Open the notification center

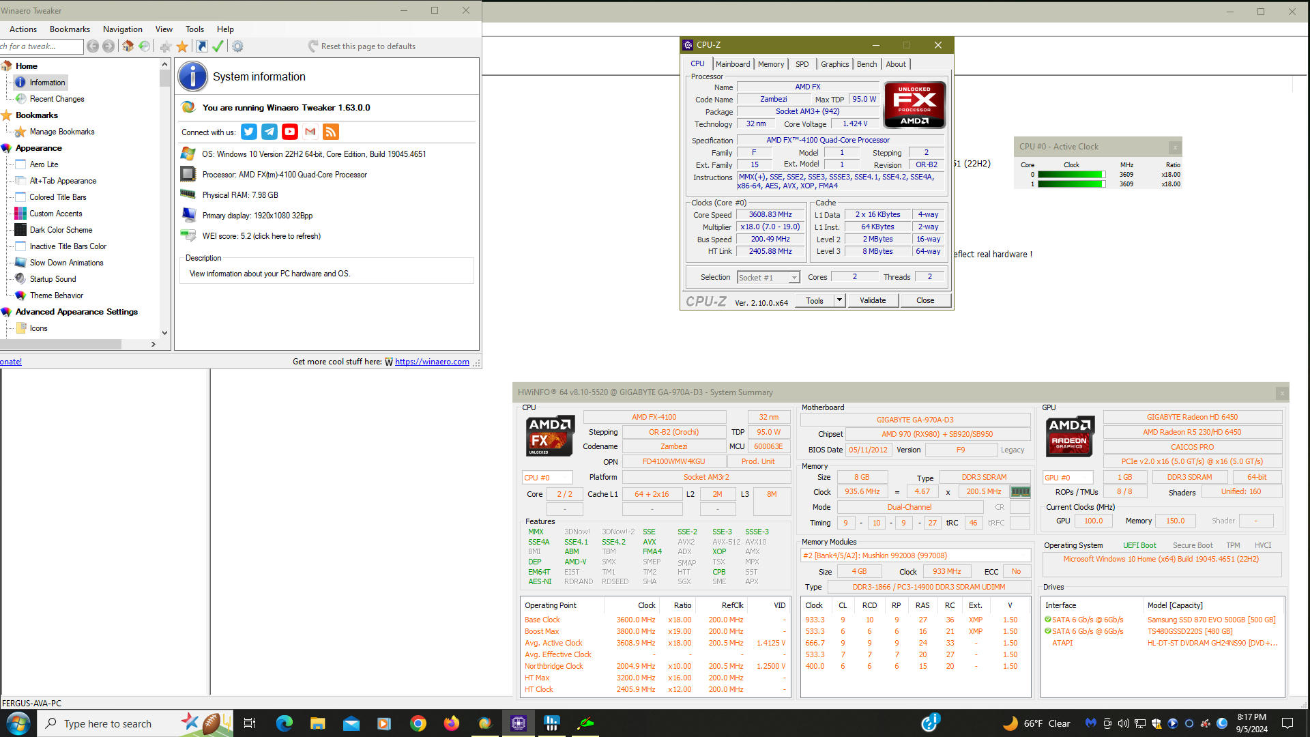click(x=1287, y=723)
